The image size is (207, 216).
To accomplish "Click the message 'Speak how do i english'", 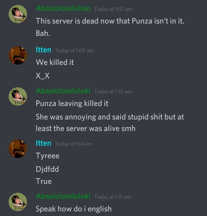I will click(74, 209).
